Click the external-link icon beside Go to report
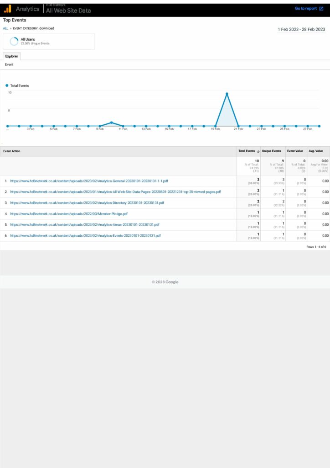The image size is (330, 468). pos(321,9)
